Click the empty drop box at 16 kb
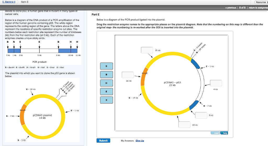The image size is (268, 146). click(128, 75)
